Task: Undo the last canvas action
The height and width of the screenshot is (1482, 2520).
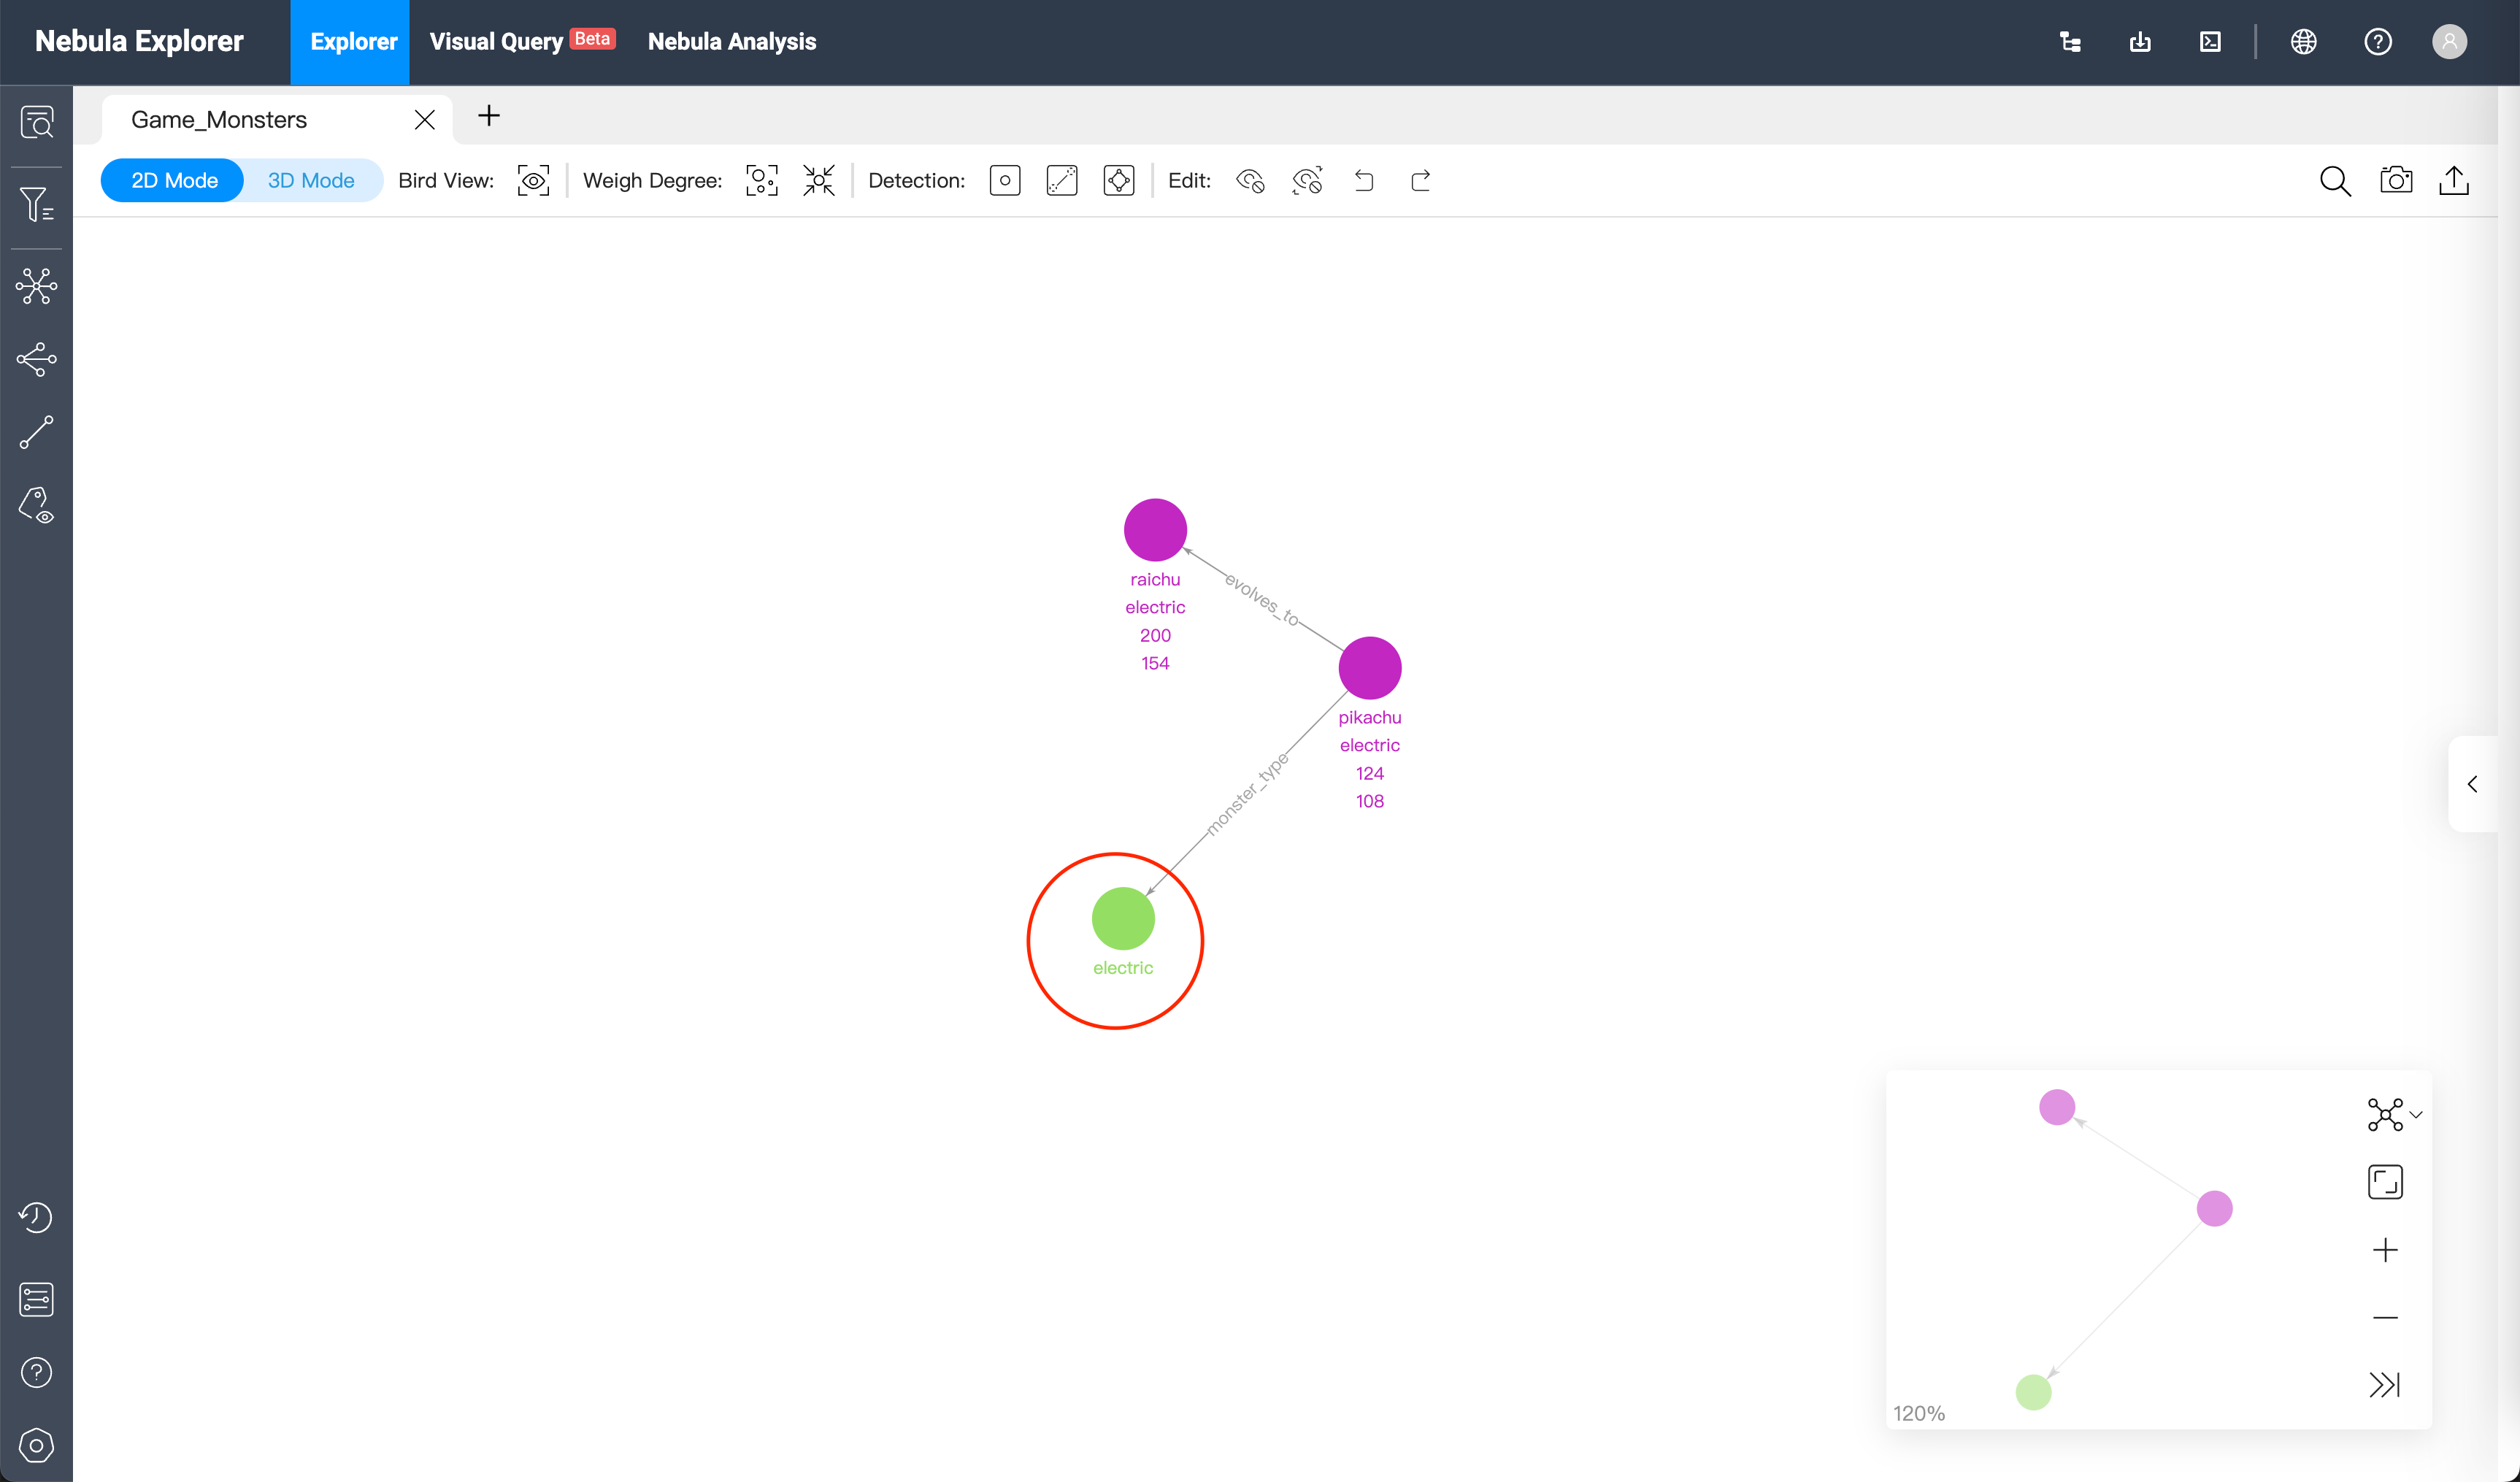Action: coord(1364,180)
